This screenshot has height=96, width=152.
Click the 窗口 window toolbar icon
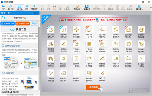coord(27,8)
